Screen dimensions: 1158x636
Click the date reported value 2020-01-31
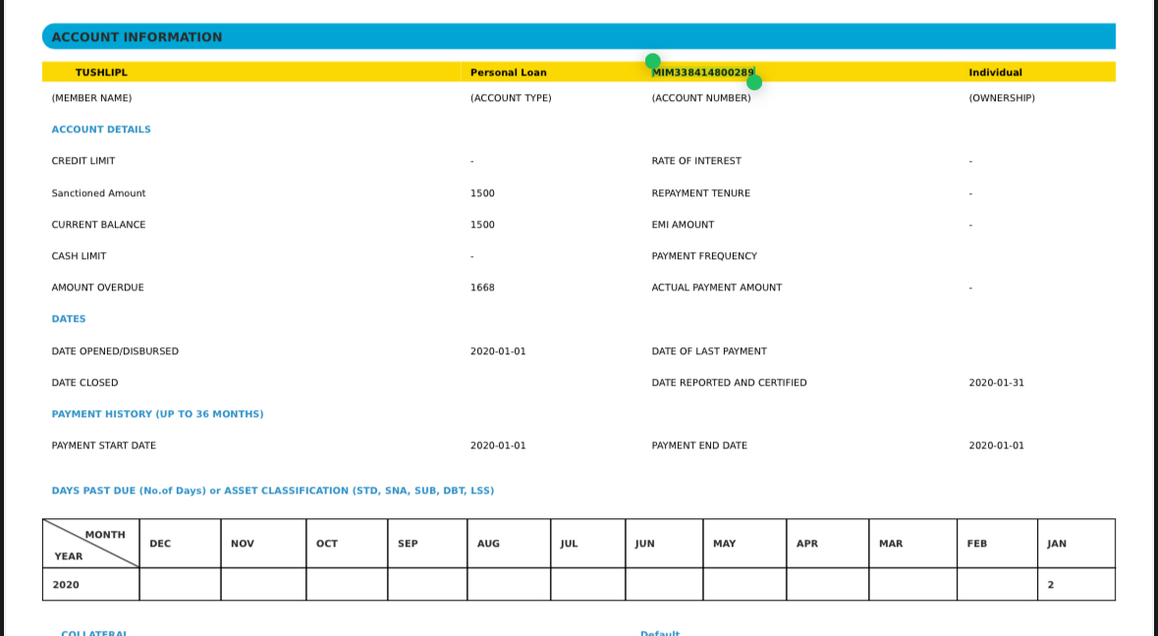(x=996, y=383)
